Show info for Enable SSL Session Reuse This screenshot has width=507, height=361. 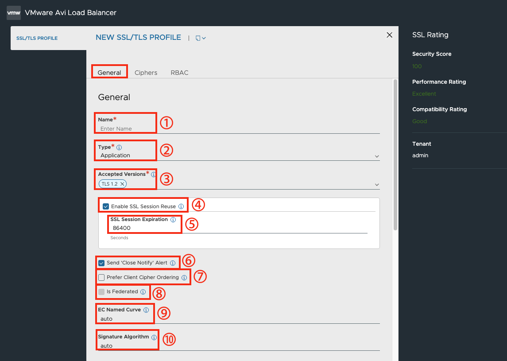tap(181, 206)
